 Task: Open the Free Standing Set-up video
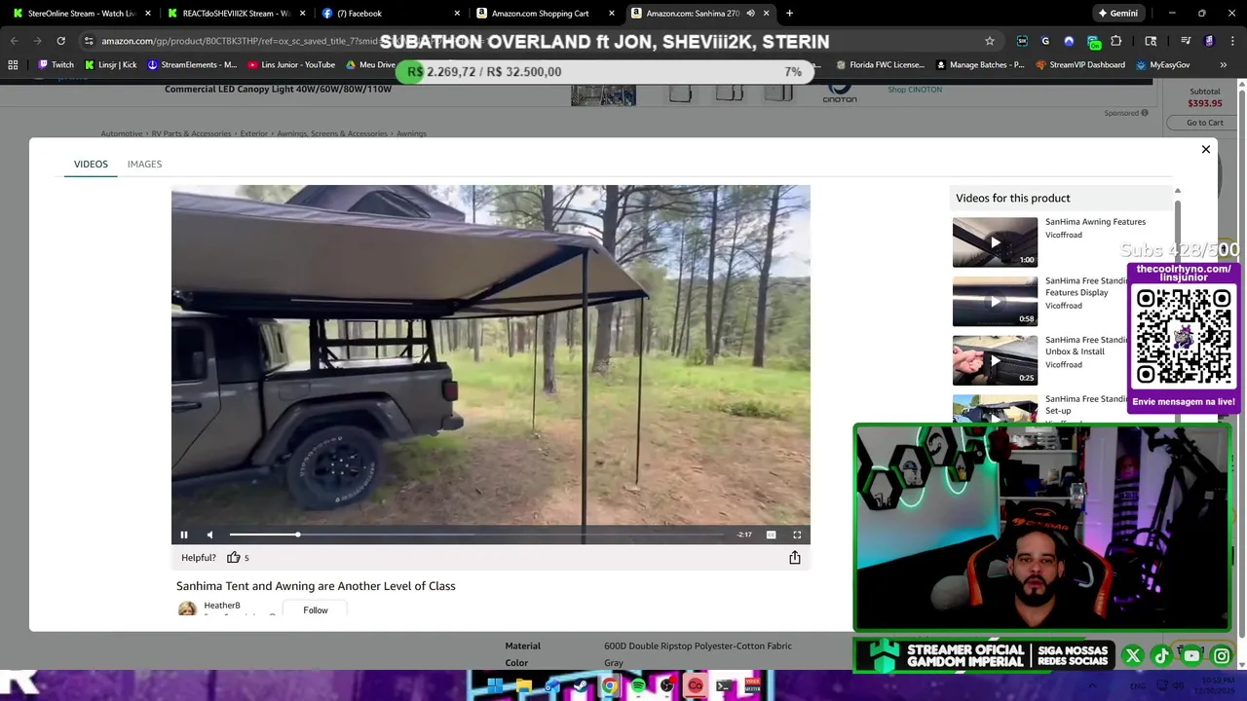tap(995, 410)
